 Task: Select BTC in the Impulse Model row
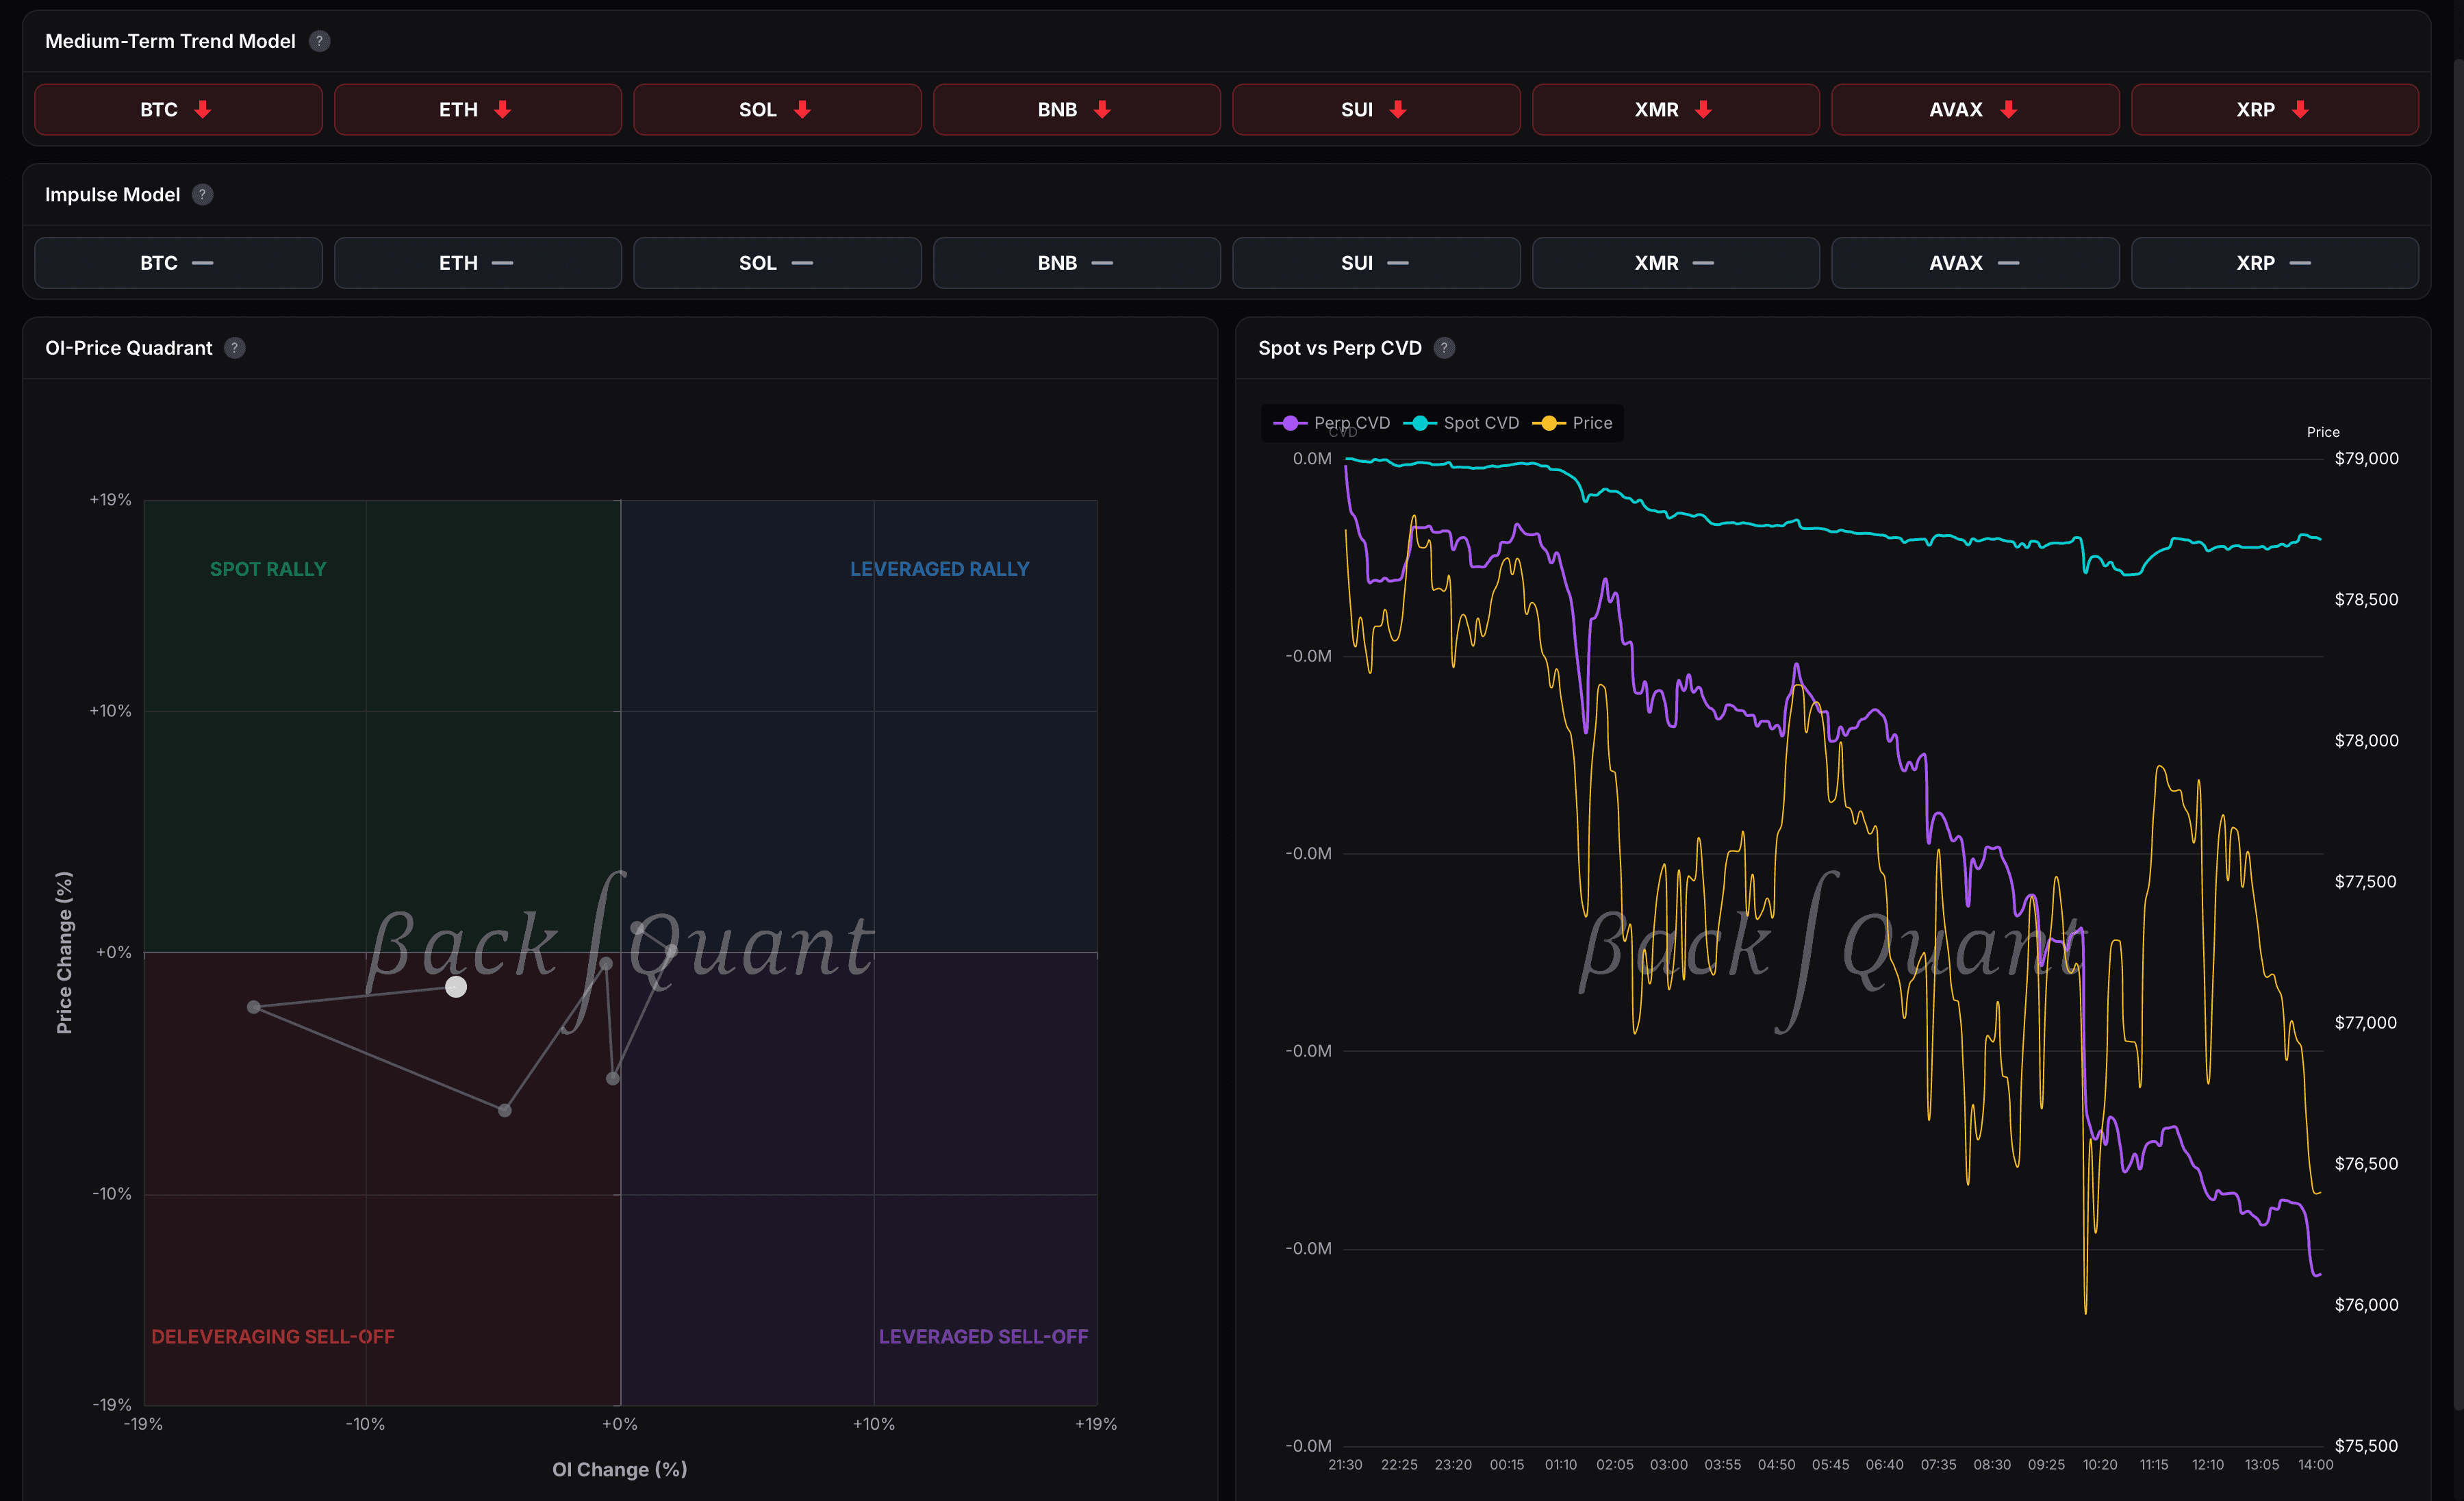click(178, 263)
